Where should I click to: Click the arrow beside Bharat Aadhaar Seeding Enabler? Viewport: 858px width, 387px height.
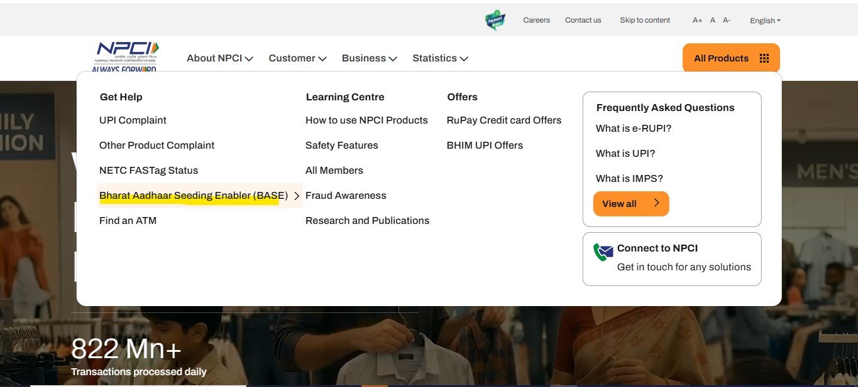297,196
